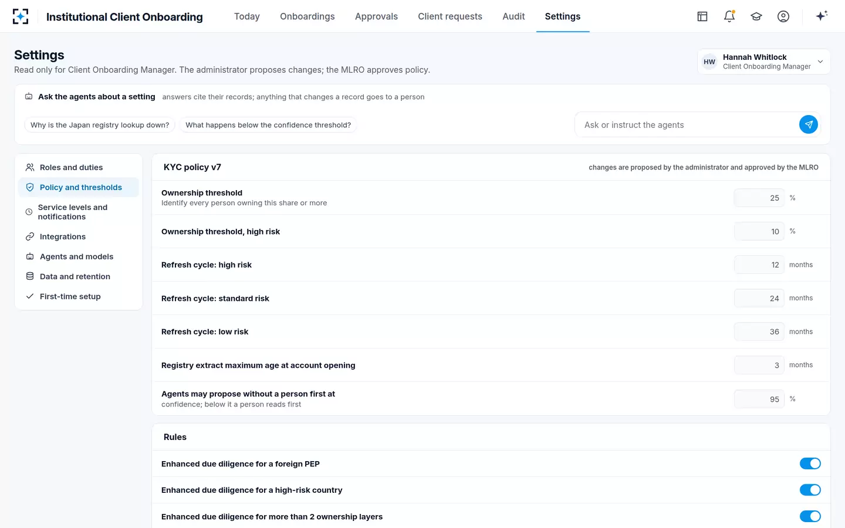
Task: Open Service levels and notifications section
Action: [x=79, y=212]
